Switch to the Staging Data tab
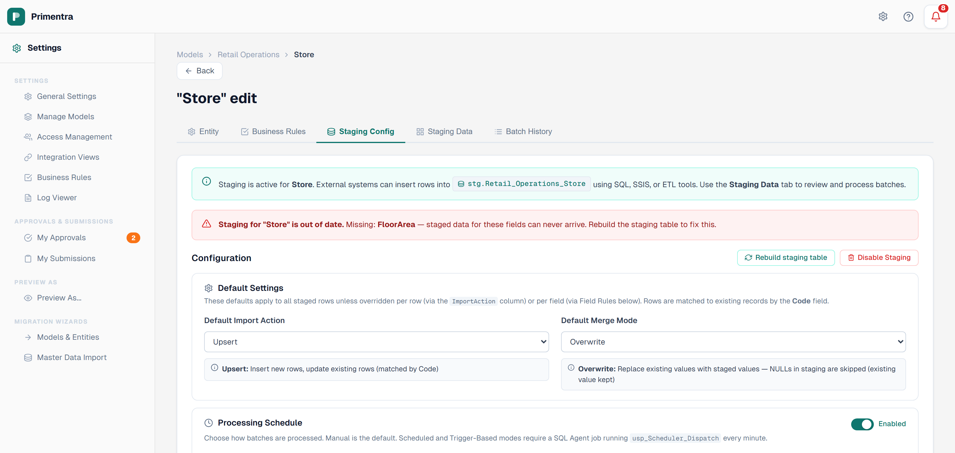Viewport: 955px width, 453px height. pyautogui.click(x=444, y=132)
